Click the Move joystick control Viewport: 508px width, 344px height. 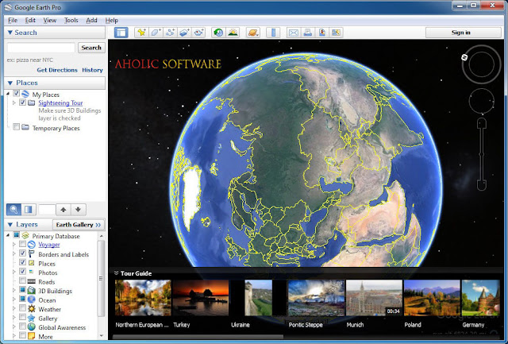click(482, 101)
